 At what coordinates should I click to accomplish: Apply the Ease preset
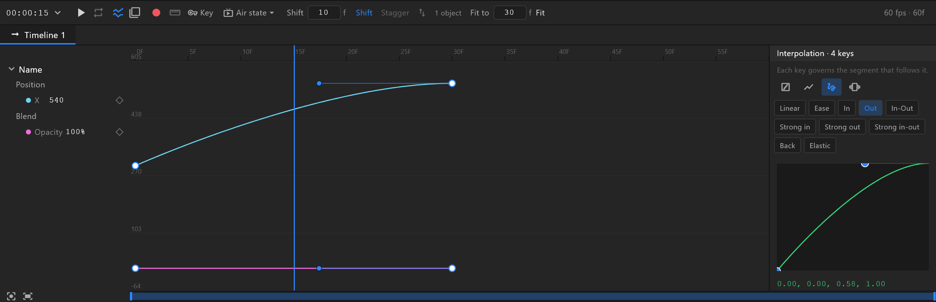click(x=822, y=108)
